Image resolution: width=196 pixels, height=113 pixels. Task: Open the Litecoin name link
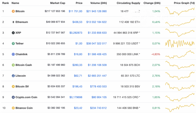pyautogui.click(x=21, y=76)
